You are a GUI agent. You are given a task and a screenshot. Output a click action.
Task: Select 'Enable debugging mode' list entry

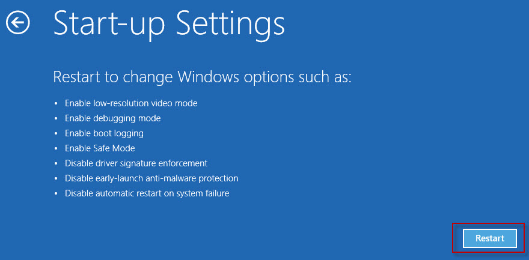(112, 118)
